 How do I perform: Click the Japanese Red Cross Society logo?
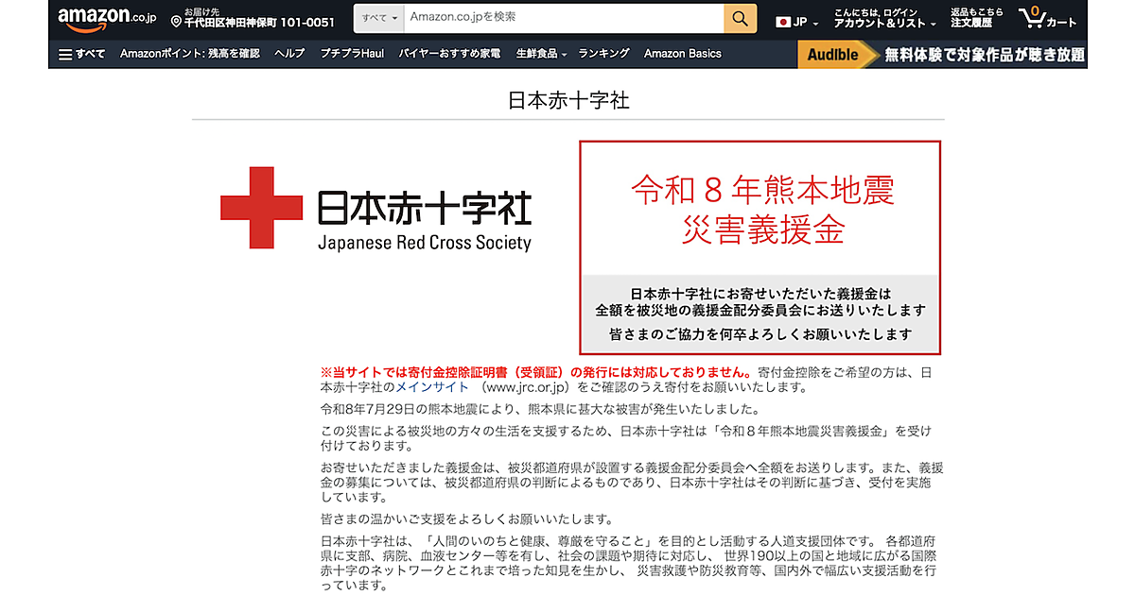tap(376, 208)
